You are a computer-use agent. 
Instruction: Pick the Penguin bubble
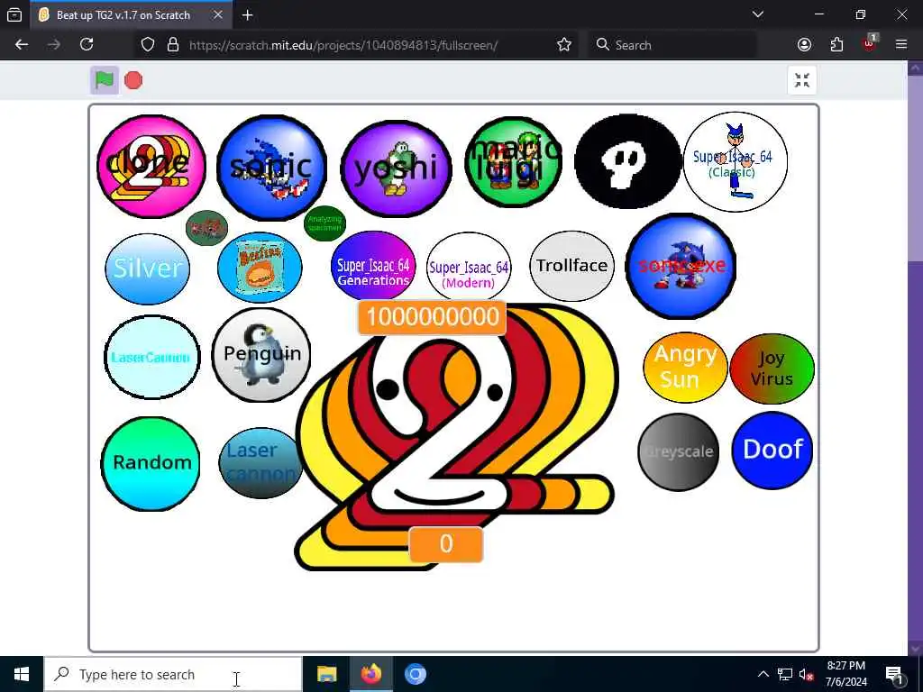(261, 354)
